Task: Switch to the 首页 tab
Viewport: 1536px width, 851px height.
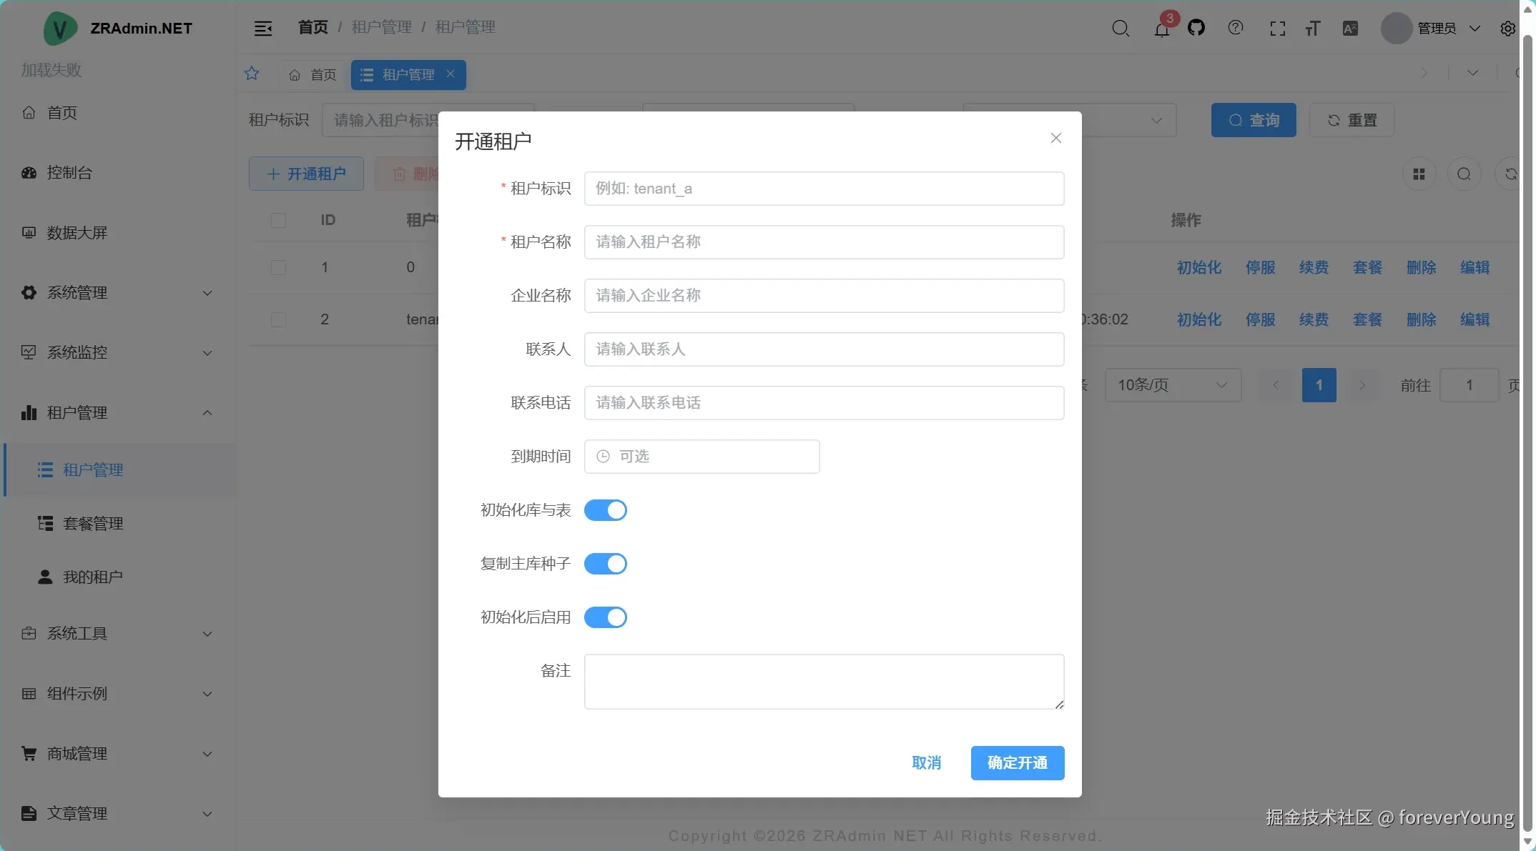Action: (x=313, y=74)
